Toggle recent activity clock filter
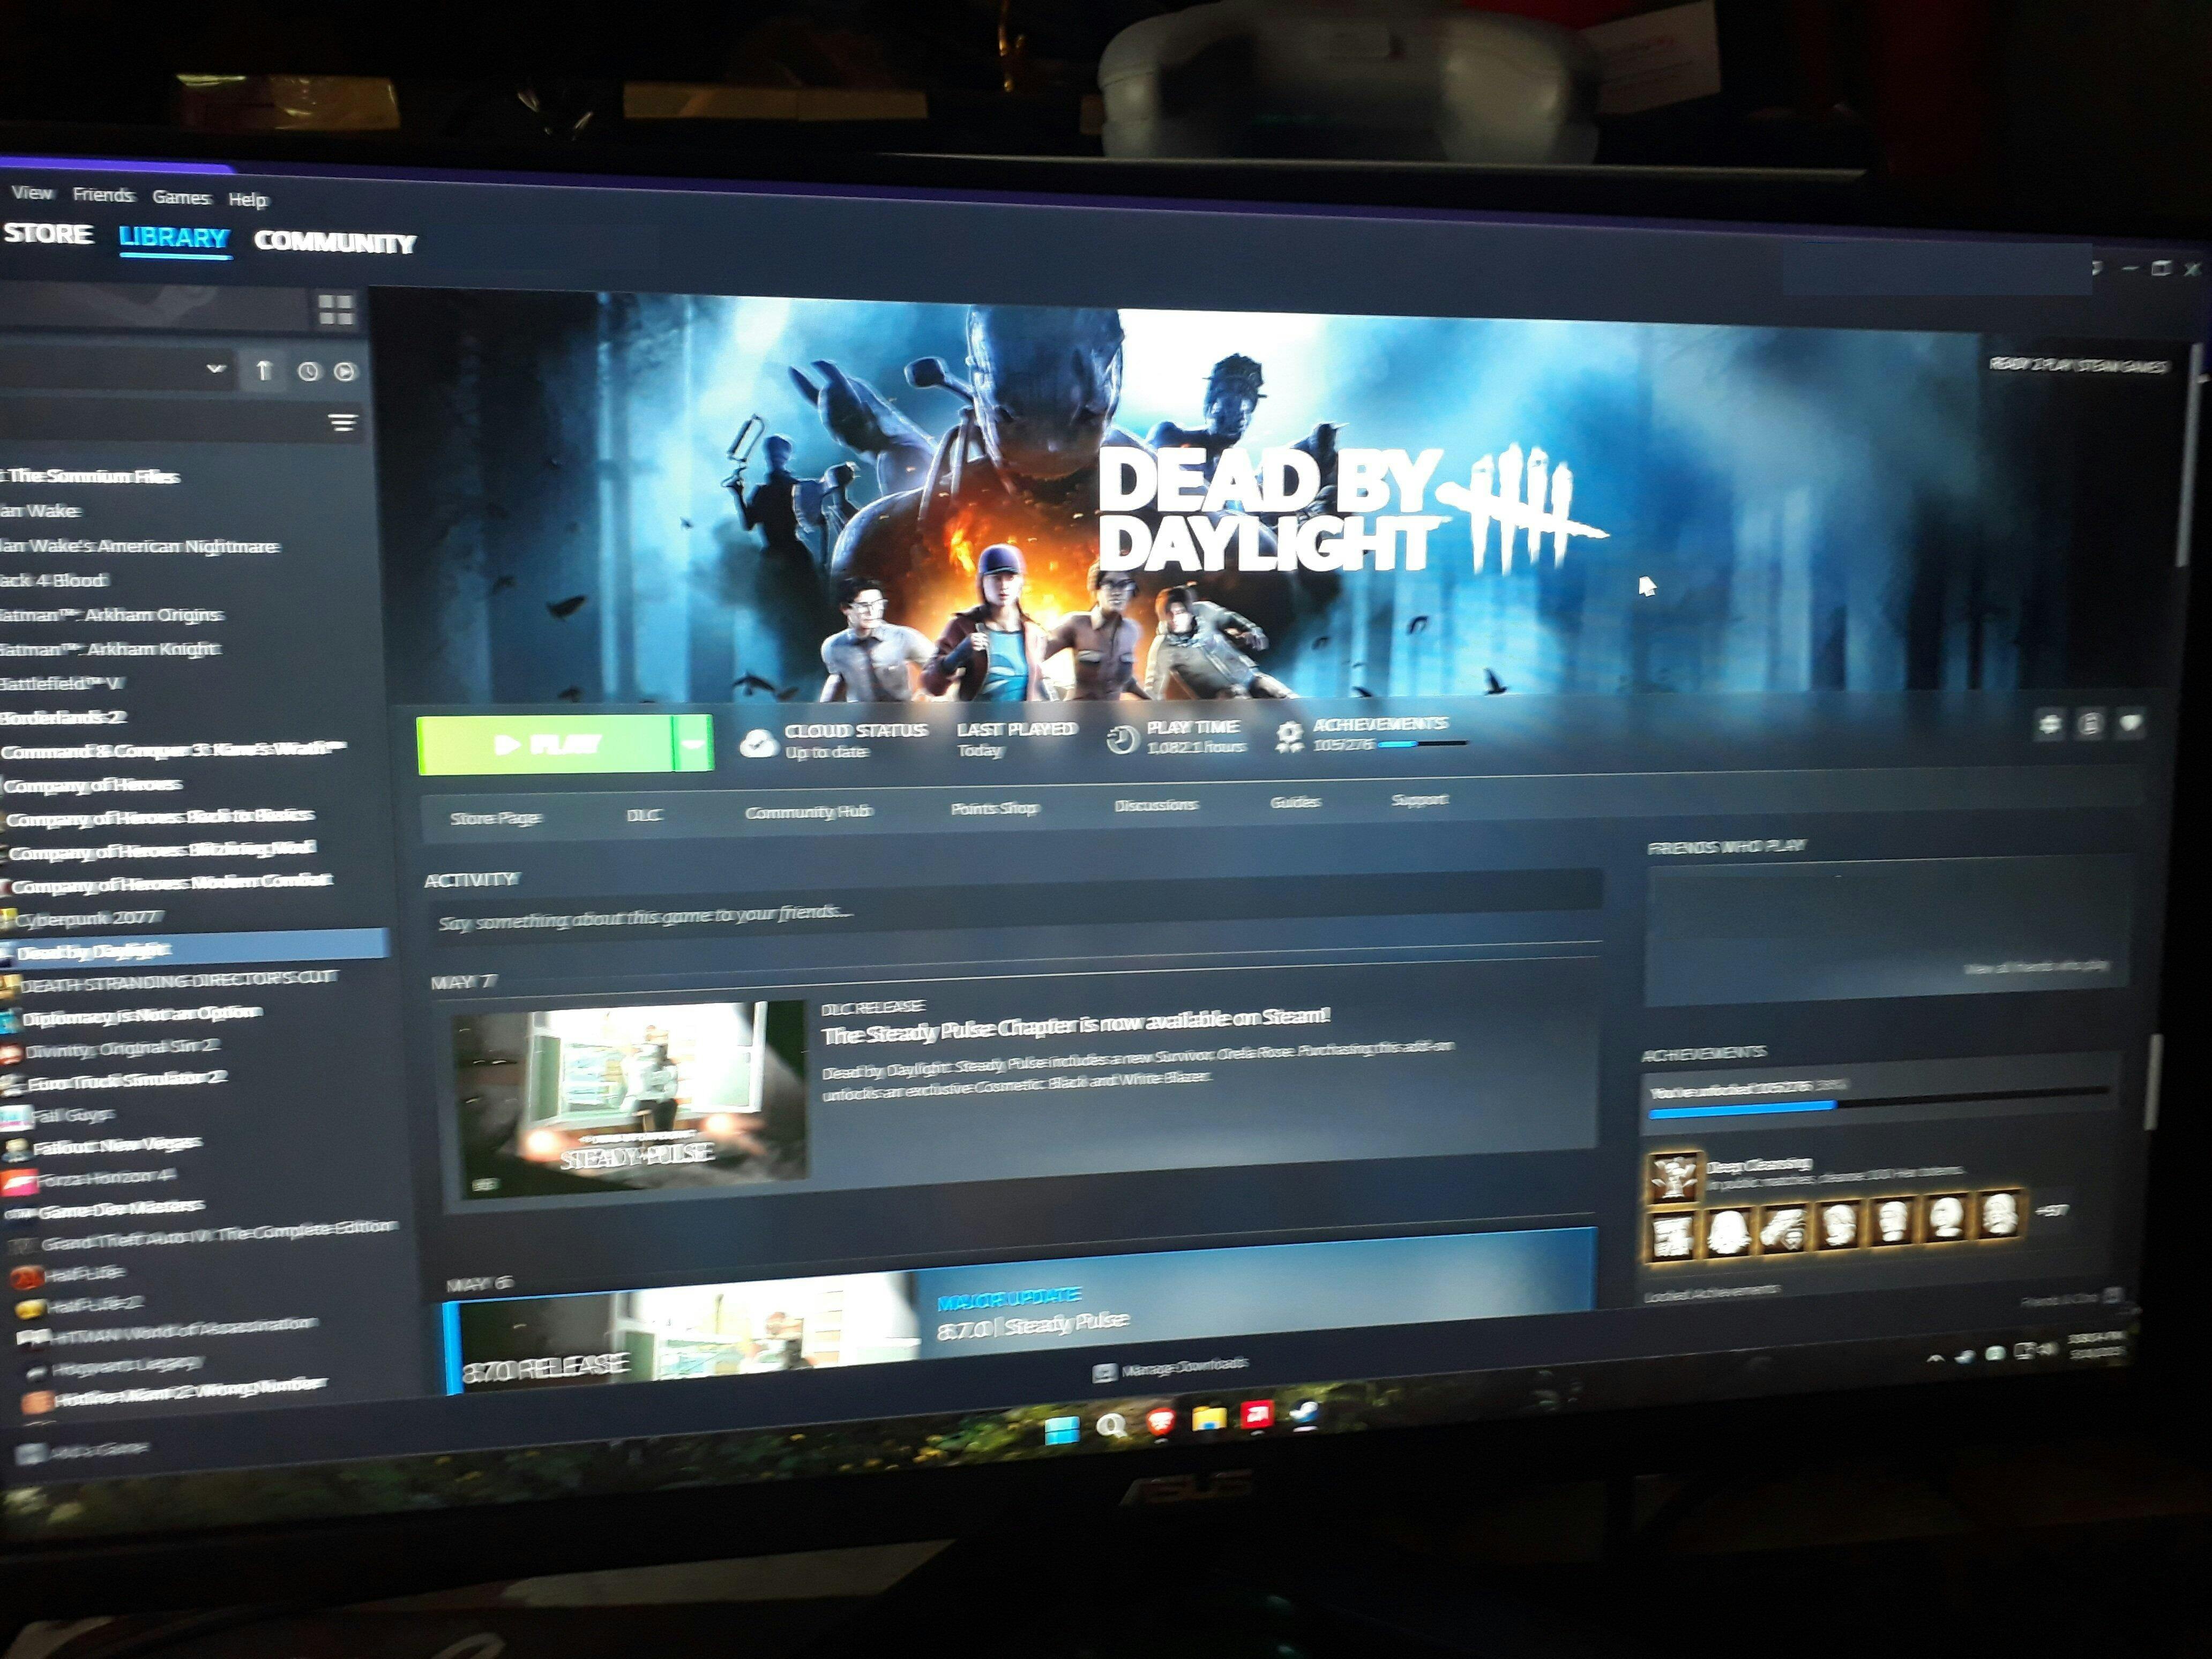The image size is (2212, 1659). click(308, 372)
